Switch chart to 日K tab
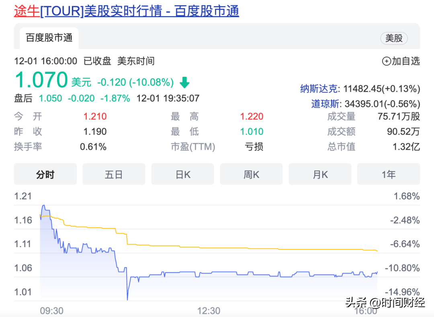The image size is (434, 317). click(x=183, y=174)
